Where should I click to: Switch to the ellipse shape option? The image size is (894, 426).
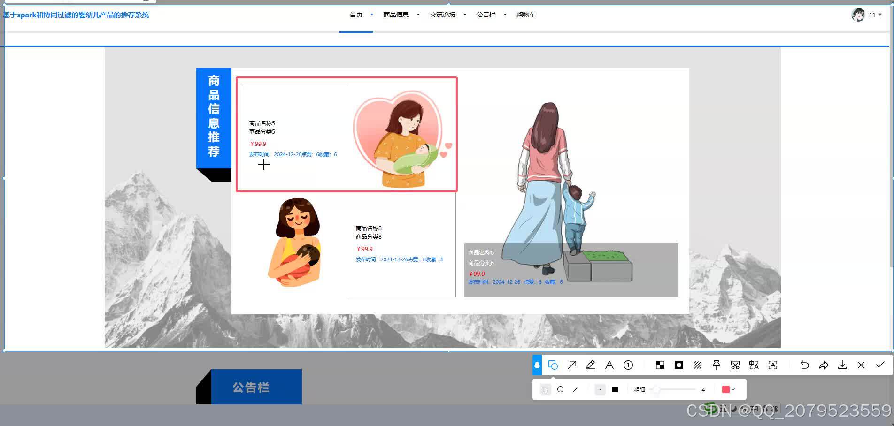tap(560, 389)
